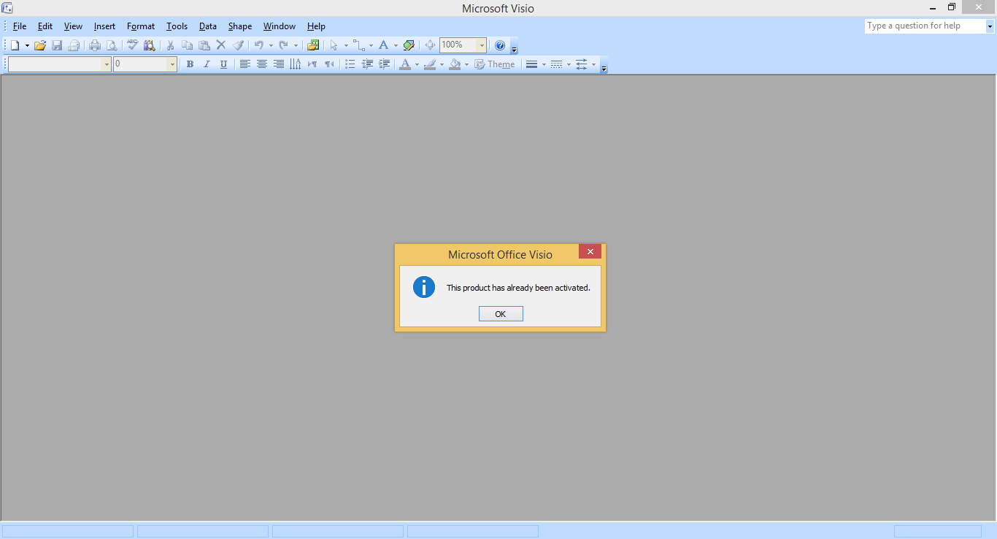997x539 pixels.
Task: Select the Text tool
Action: pyautogui.click(x=384, y=45)
